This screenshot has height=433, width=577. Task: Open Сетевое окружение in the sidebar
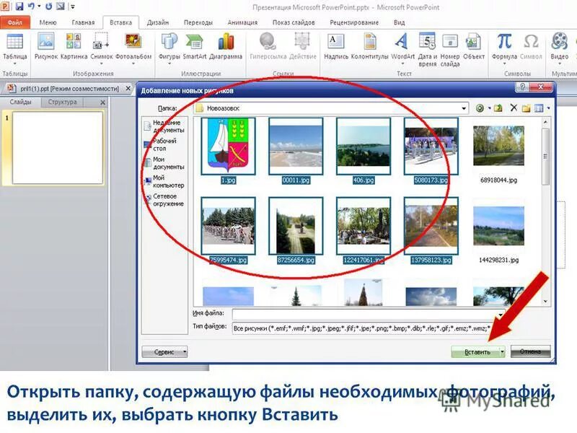pyautogui.click(x=164, y=200)
